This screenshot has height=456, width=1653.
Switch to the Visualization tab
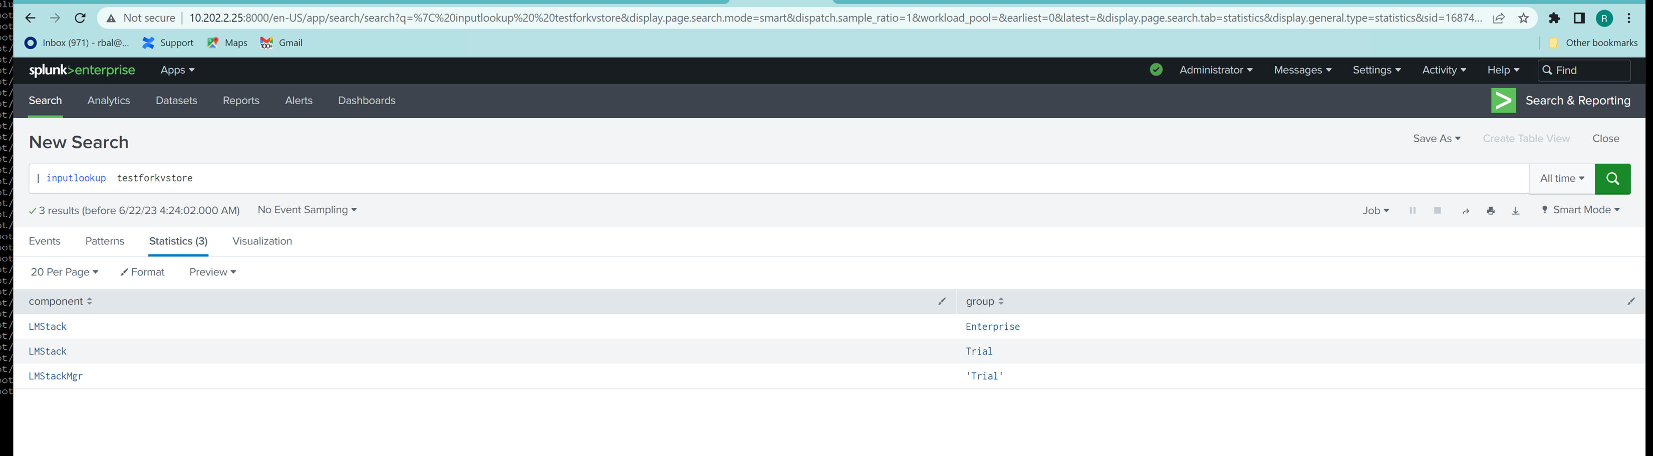pos(261,240)
